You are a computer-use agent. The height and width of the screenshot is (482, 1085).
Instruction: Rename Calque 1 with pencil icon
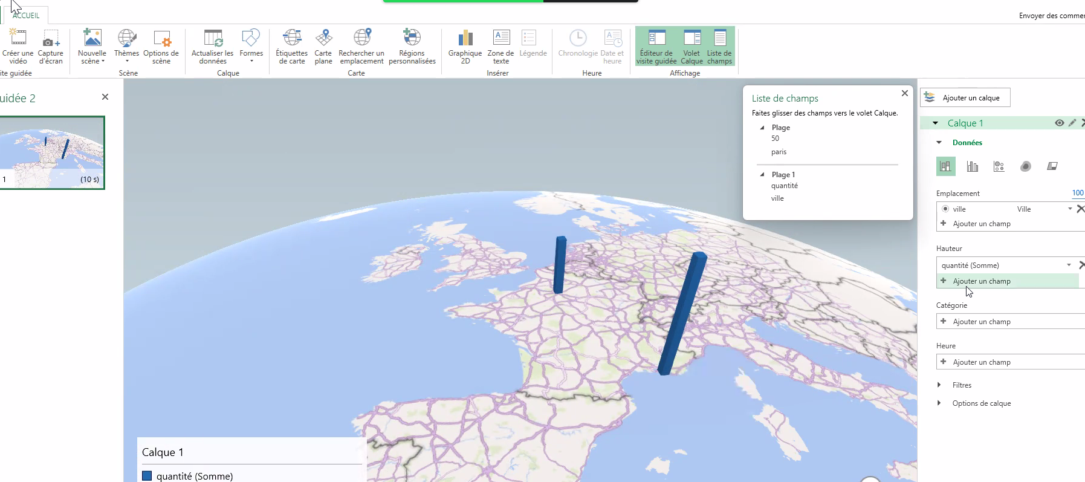1072,123
